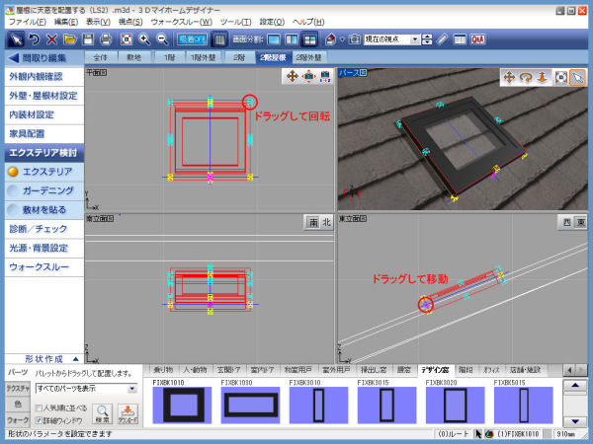Uncheck the 詳細ウィンドウ checkbox
Screen dimensions: 593x444
(x=39, y=419)
